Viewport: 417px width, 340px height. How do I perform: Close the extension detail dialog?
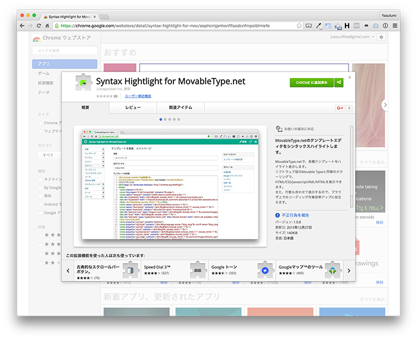tap(350, 77)
